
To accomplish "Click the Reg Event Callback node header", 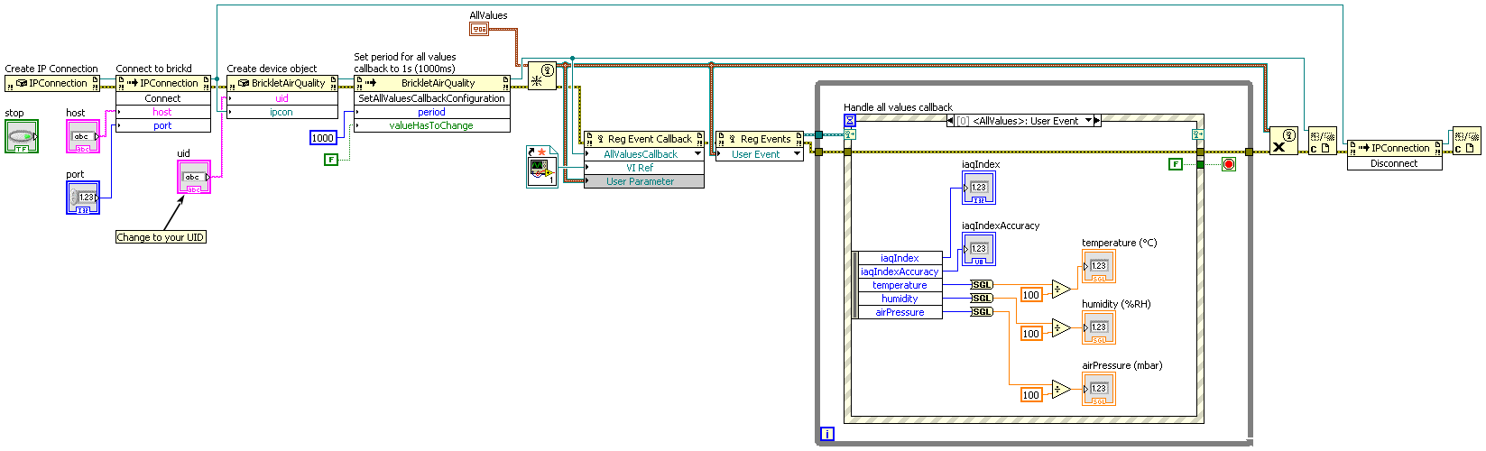I will (644, 139).
